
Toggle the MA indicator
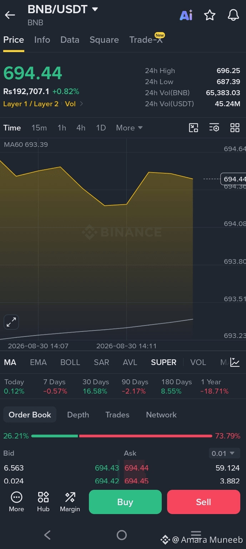[x=10, y=362]
